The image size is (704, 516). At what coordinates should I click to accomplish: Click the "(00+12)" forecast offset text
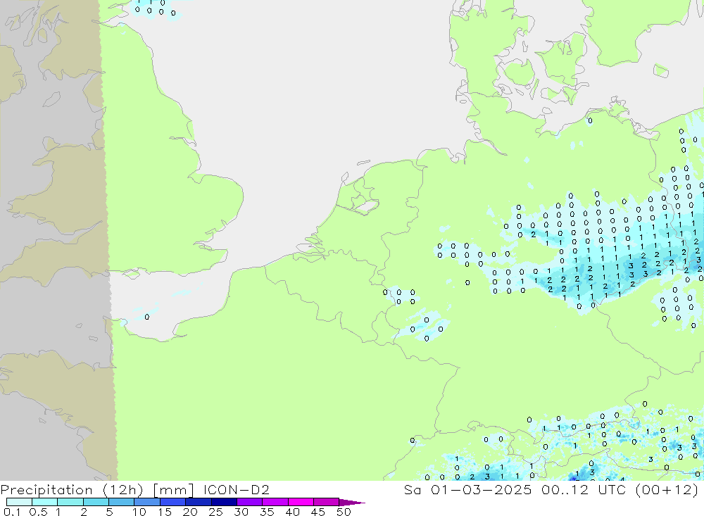click(667, 490)
